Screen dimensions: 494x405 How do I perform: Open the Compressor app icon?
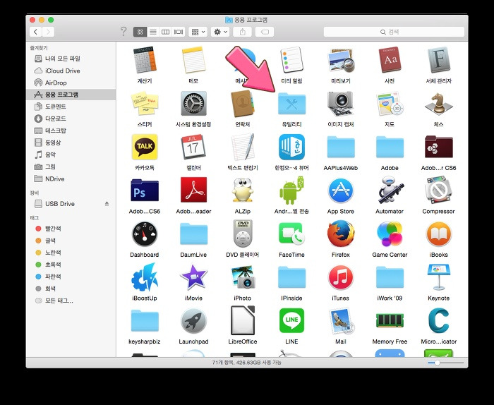[438, 191]
